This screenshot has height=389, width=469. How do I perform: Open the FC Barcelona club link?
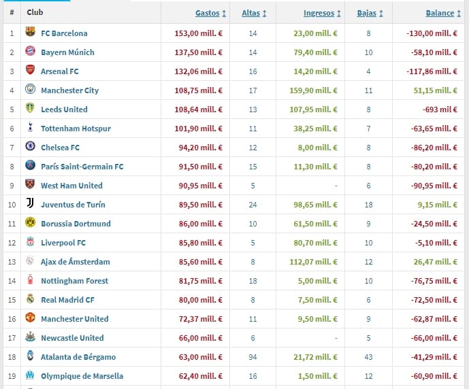tap(64, 33)
